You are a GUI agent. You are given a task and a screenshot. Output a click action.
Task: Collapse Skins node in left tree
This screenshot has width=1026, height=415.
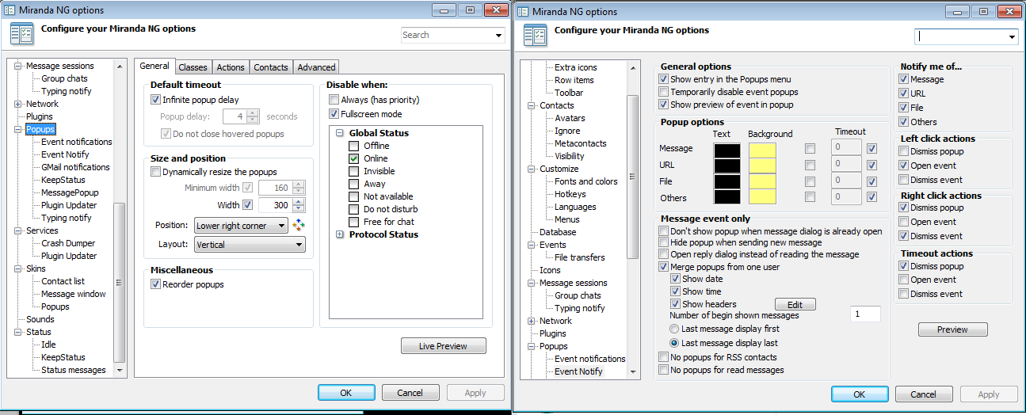(18, 268)
